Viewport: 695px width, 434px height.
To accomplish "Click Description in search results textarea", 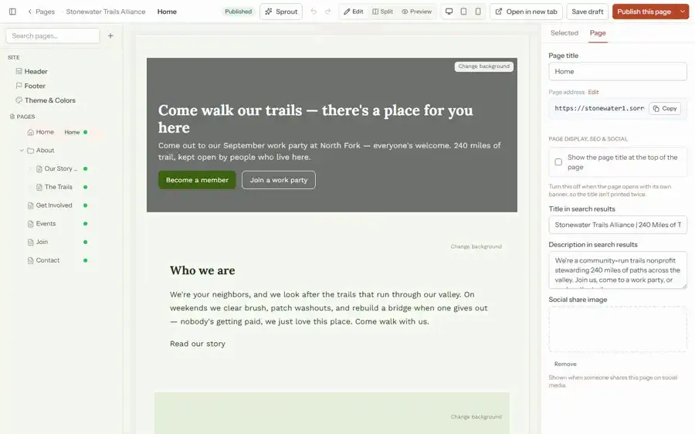I will 618,270.
